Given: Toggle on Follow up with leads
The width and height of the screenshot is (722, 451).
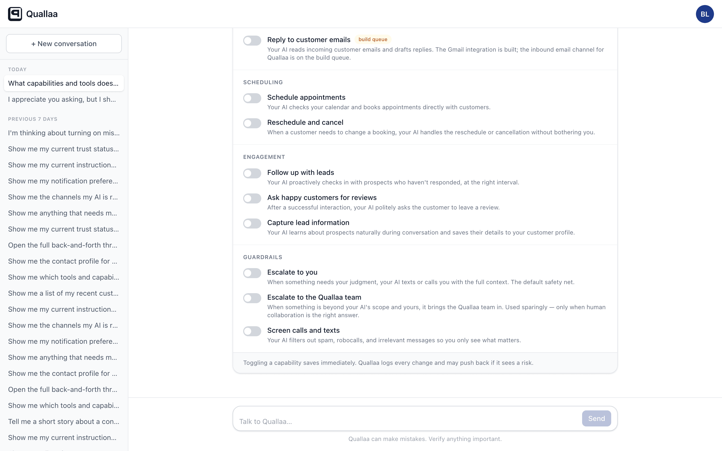Looking at the screenshot, I should (x=252, y=173).
